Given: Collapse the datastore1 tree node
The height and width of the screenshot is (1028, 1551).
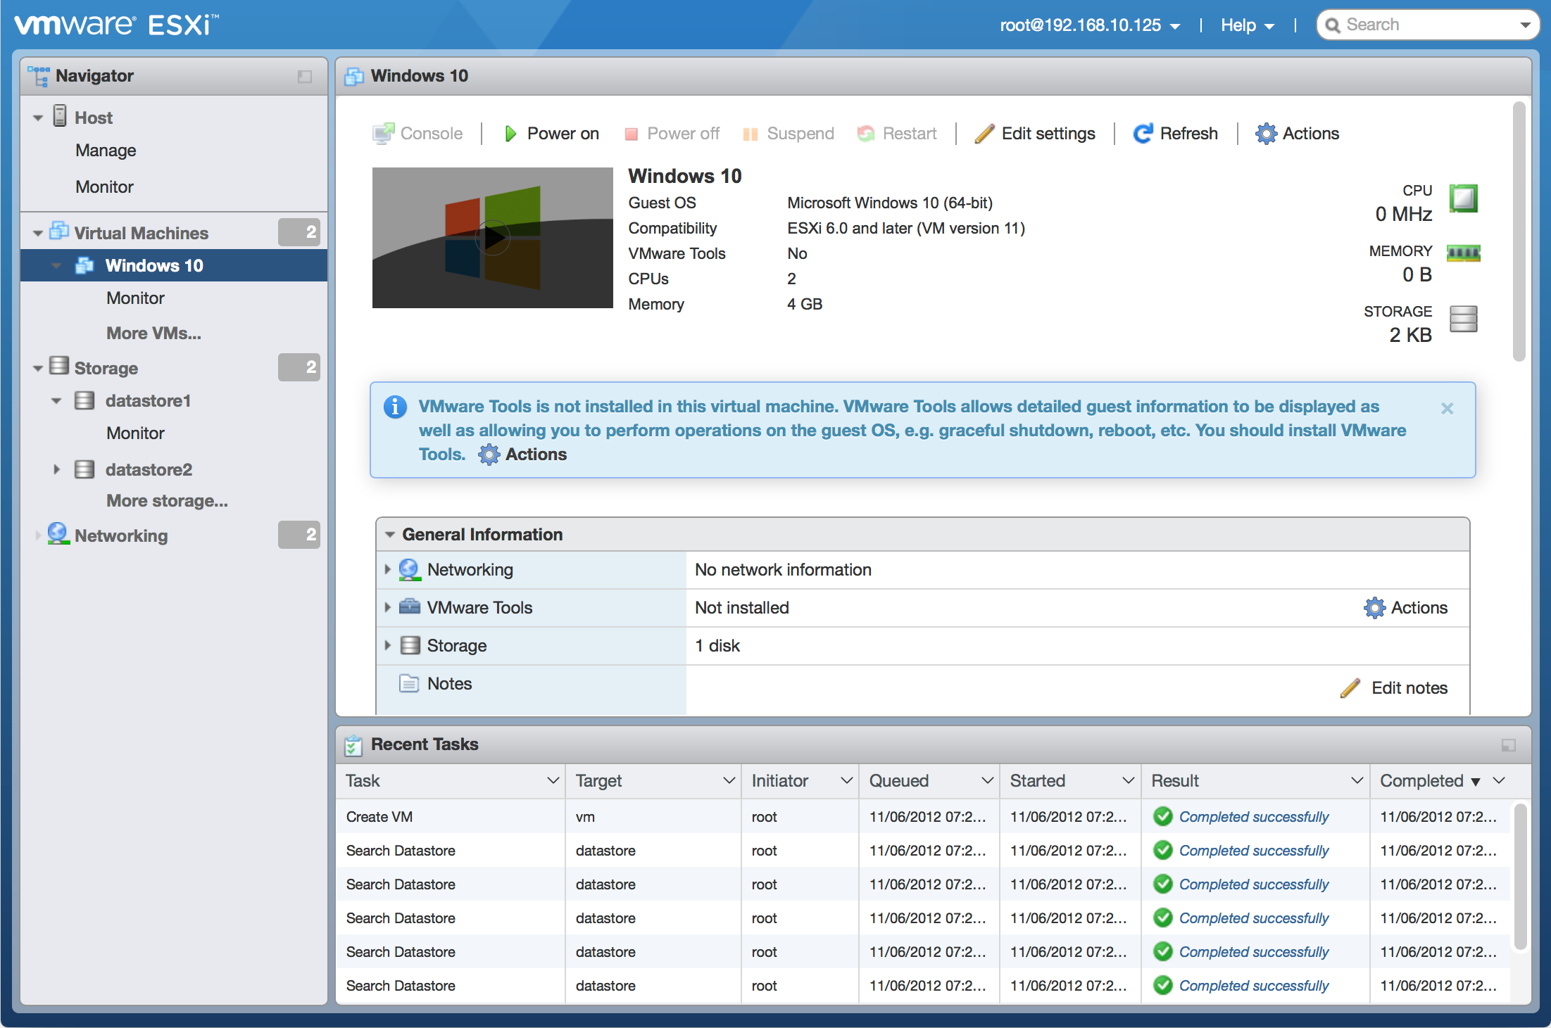Looking at the screenshot, I should (x=56, y=401).
